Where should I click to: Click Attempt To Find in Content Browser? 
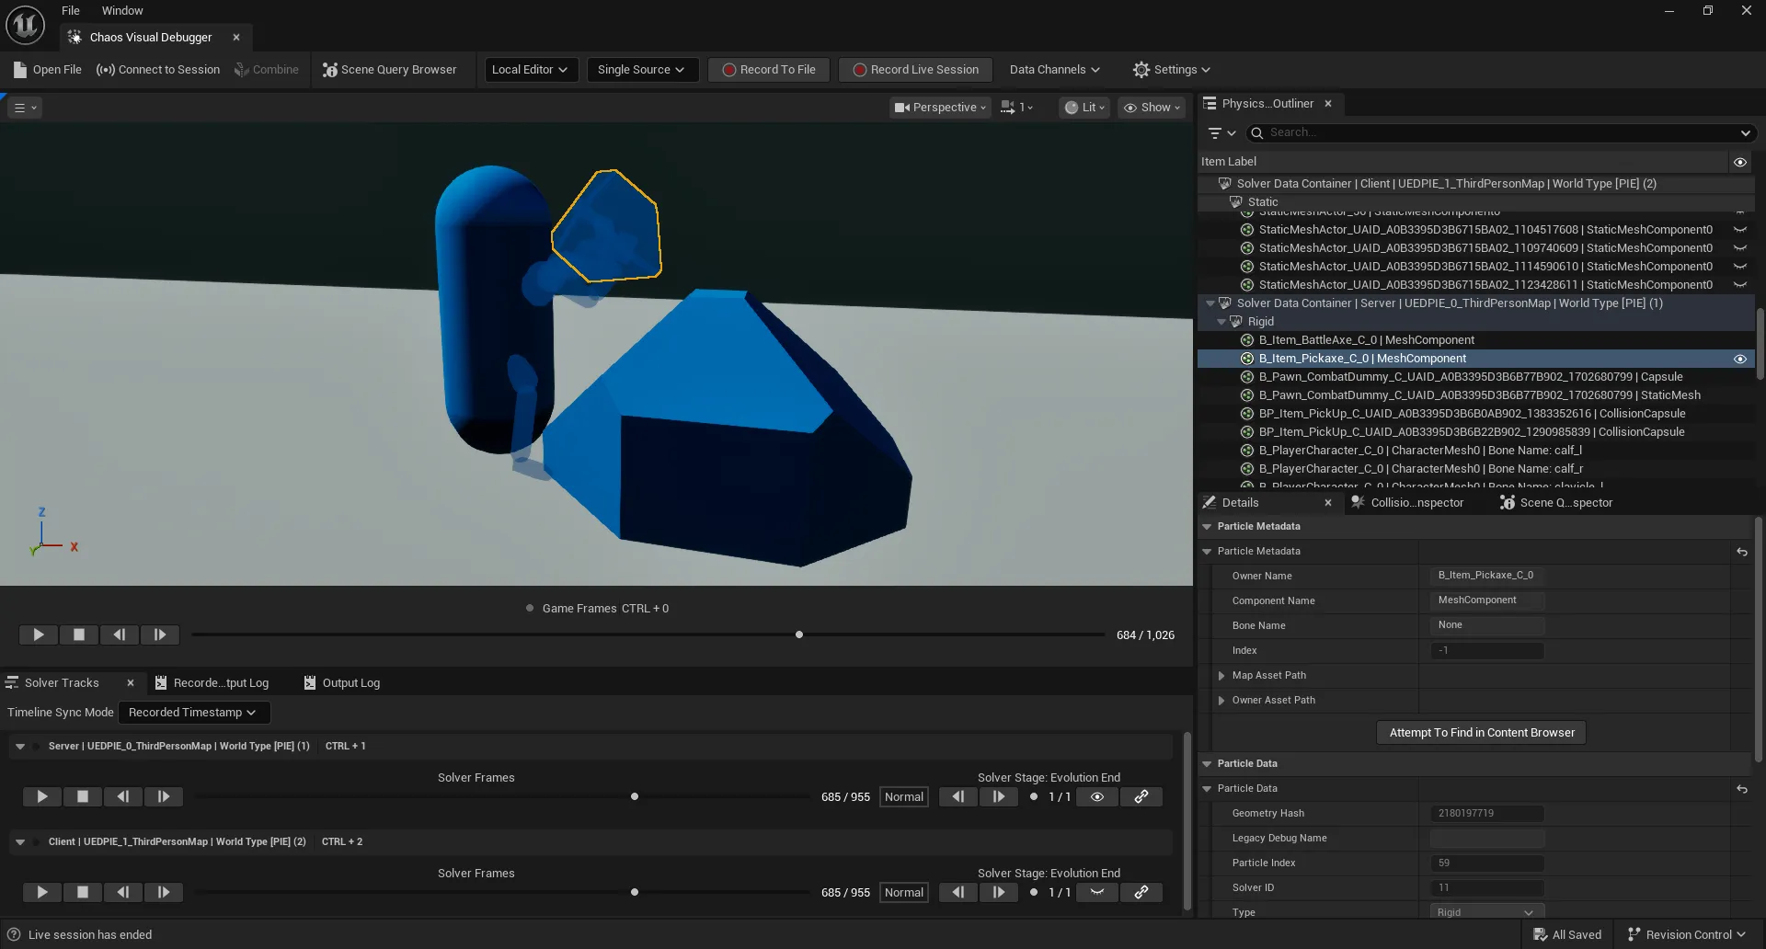click(x=1481, y=732)
